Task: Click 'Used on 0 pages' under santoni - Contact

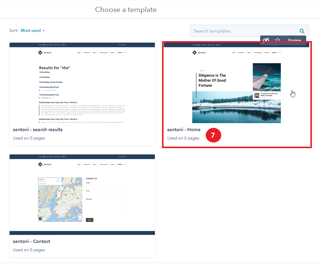Action: [x=29, y=250]
